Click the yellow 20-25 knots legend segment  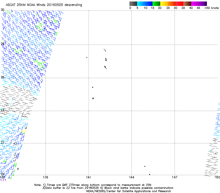(x=164, y=4)
